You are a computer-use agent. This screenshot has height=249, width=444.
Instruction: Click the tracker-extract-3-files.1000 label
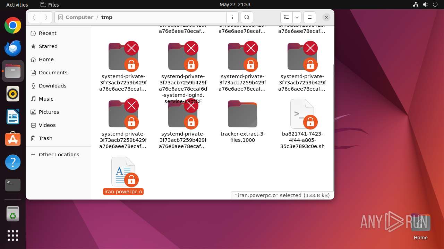pyautogui.click(x=243, y=137)
